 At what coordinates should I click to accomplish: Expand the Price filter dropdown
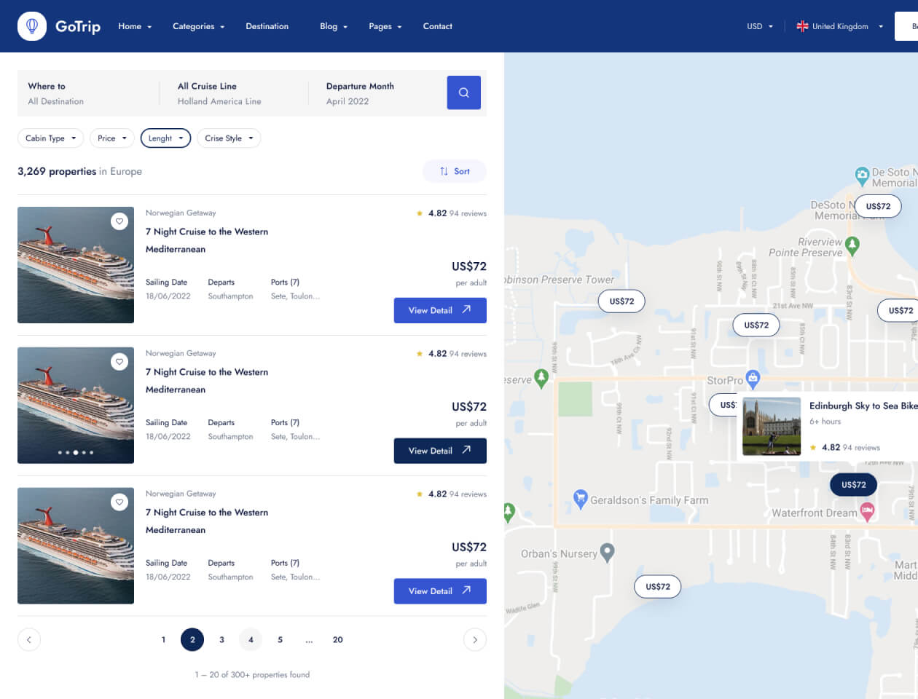point(112,138)
